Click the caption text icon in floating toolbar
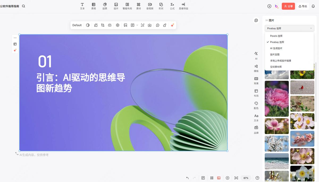319x182 pixels. click(132, 25)
